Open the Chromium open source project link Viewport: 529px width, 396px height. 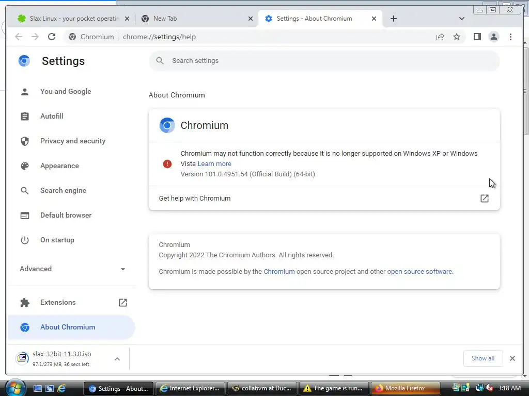279,272
